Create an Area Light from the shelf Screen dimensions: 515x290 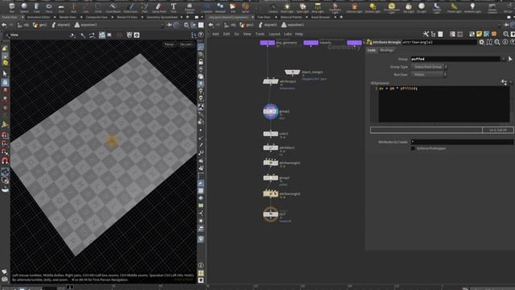(x=318, y=7)
